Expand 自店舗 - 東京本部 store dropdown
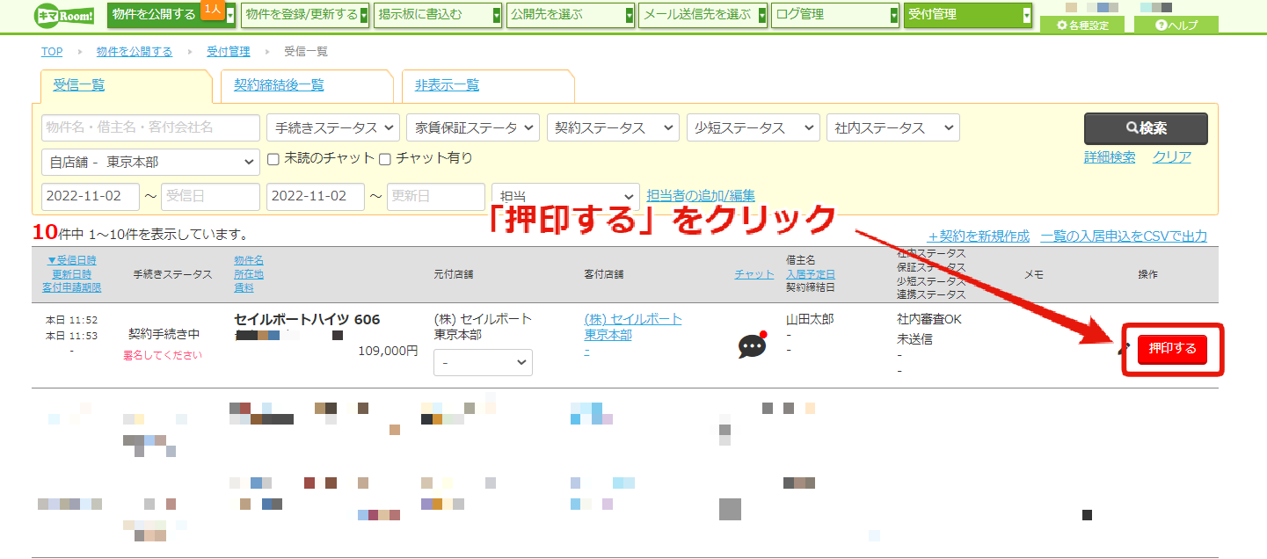 tap(150, 162)
